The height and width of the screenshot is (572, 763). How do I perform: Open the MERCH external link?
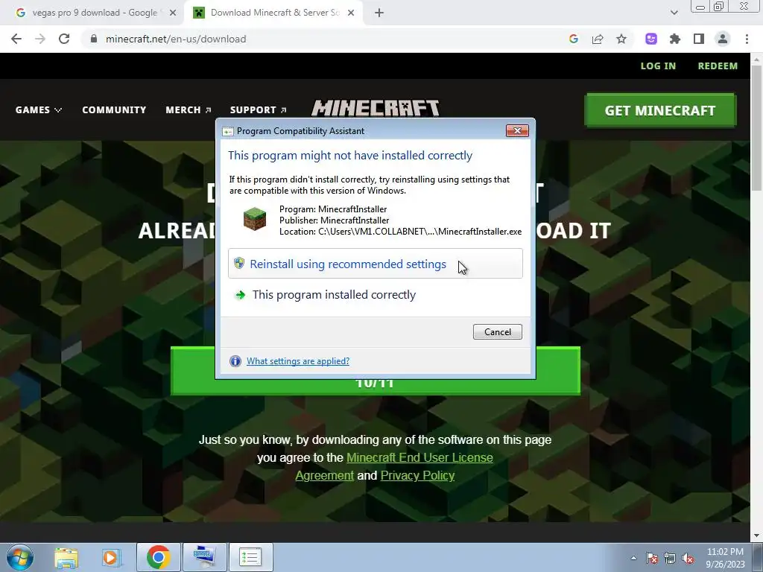(x=189, y=110)
